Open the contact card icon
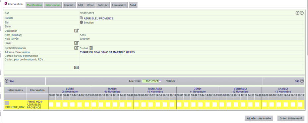 (76, 67)
